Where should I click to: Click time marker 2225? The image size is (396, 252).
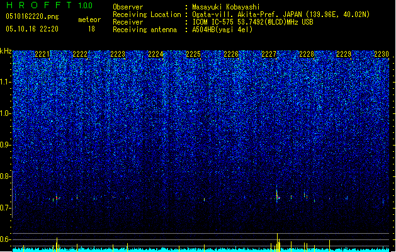point(193,54)
